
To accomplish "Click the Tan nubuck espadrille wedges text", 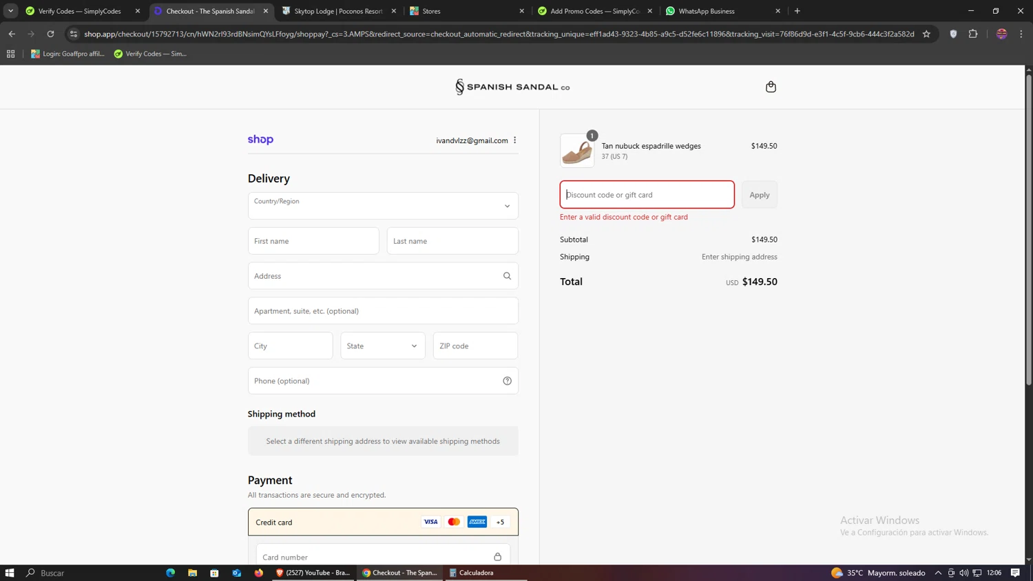I will 651,146.
